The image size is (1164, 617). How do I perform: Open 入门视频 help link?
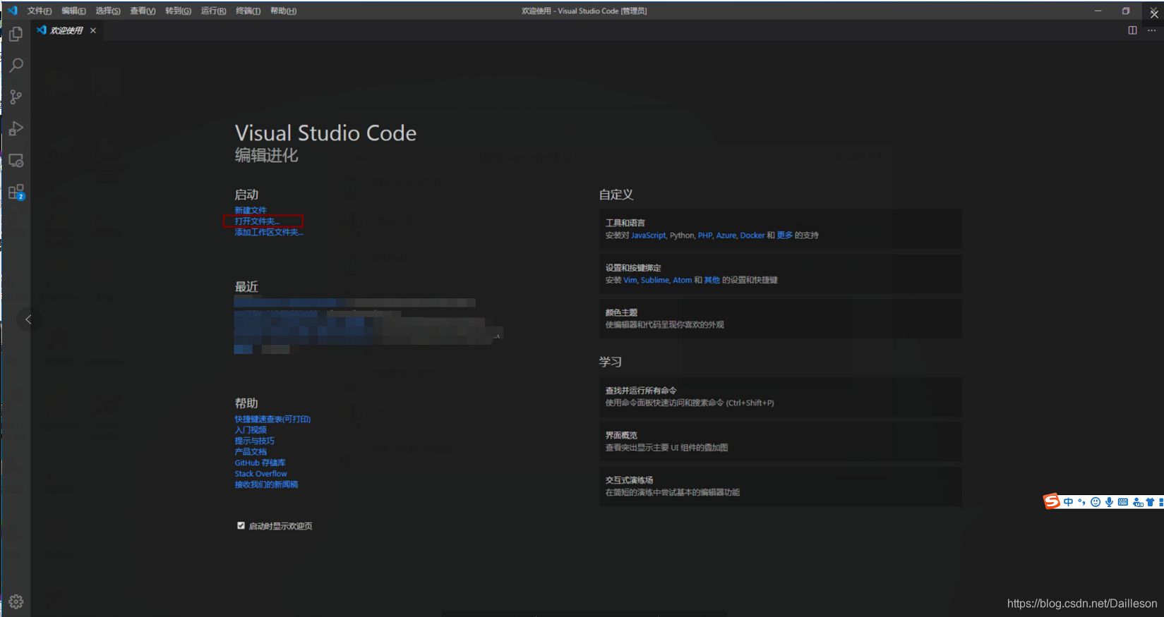coord(251,429)
